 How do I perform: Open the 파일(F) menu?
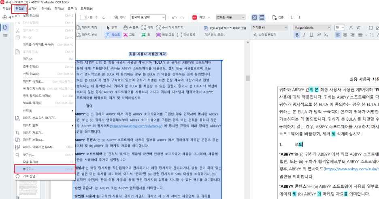7,8
